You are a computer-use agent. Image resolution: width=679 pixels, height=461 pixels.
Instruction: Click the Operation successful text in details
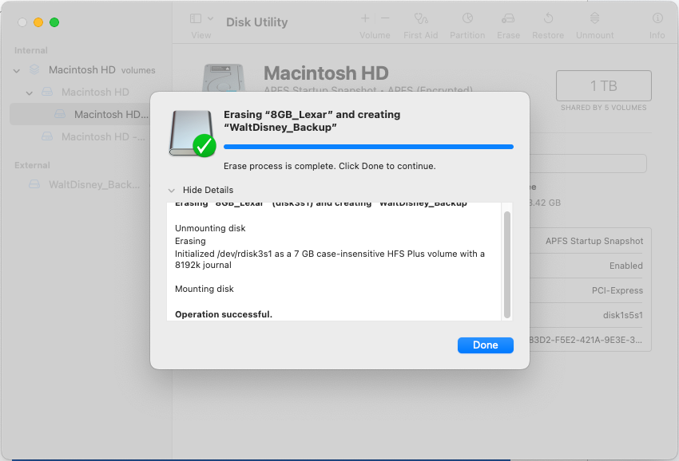(224, 314)
